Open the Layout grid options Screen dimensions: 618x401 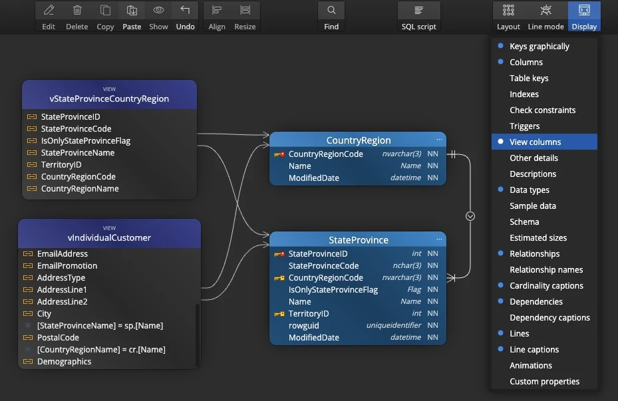pos(508,16)
